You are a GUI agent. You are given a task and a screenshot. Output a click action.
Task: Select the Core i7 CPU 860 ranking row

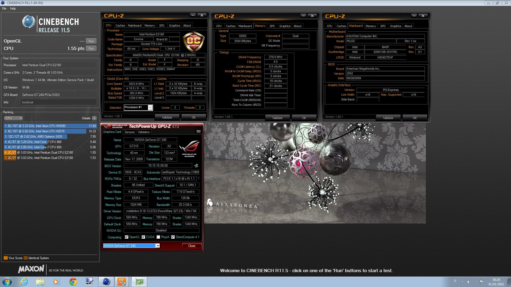50,147
